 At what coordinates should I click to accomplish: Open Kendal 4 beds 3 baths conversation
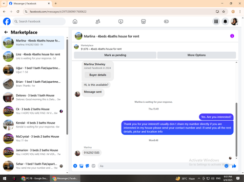click(33, 125)
